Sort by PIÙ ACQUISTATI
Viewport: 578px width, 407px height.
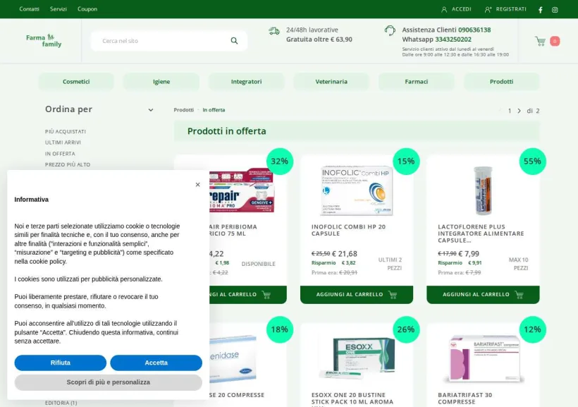[x=66, y=131]
